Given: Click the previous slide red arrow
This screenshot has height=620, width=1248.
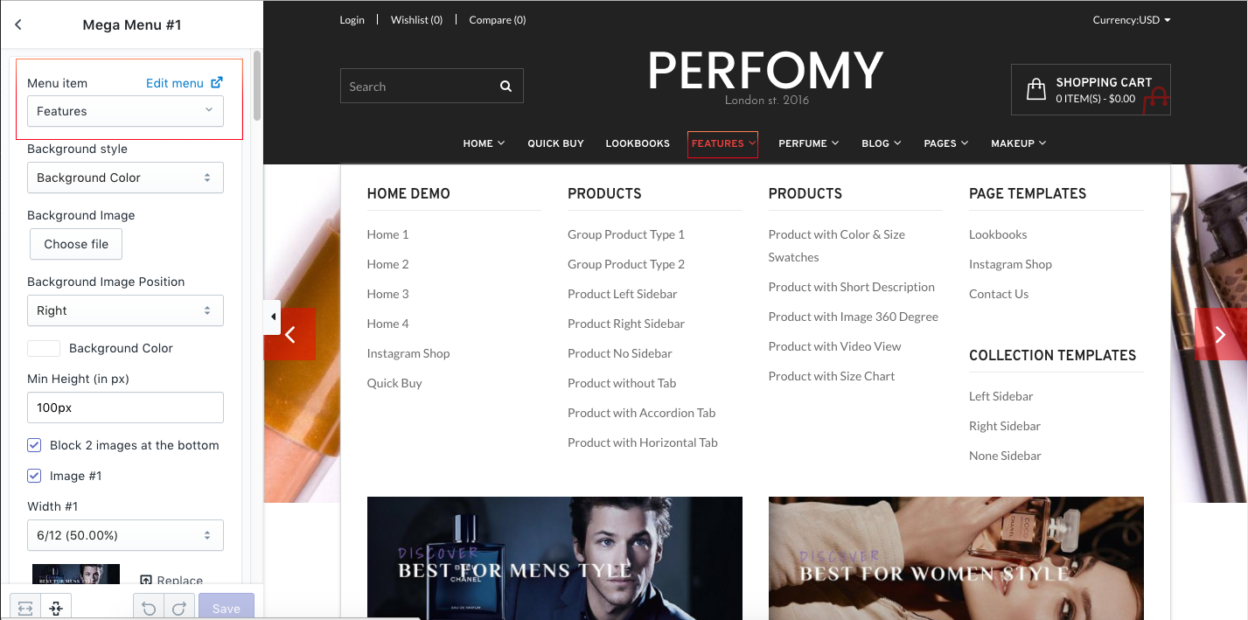Looking at the screenshot, I should (290, 334).
